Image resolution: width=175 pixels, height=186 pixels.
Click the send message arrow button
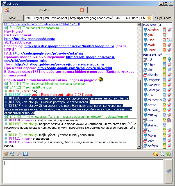tap(169, 171)
